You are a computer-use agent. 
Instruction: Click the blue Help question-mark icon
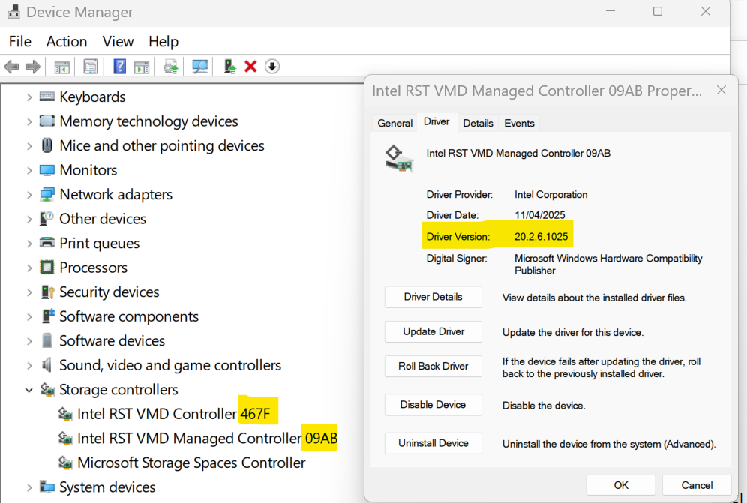119,67
